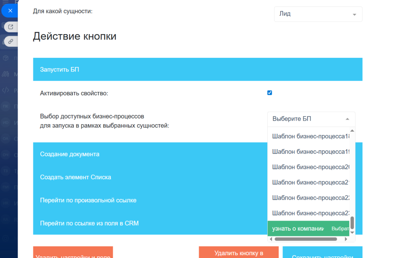Click the Сохранить настройки button
The height and width of the screenshot is (258, 411).
tap(322, 253)
